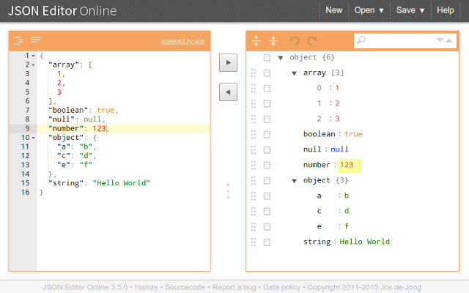Click drag handle of the number row
The width and height of the screenshot is (469, 293).
[254, 166]
